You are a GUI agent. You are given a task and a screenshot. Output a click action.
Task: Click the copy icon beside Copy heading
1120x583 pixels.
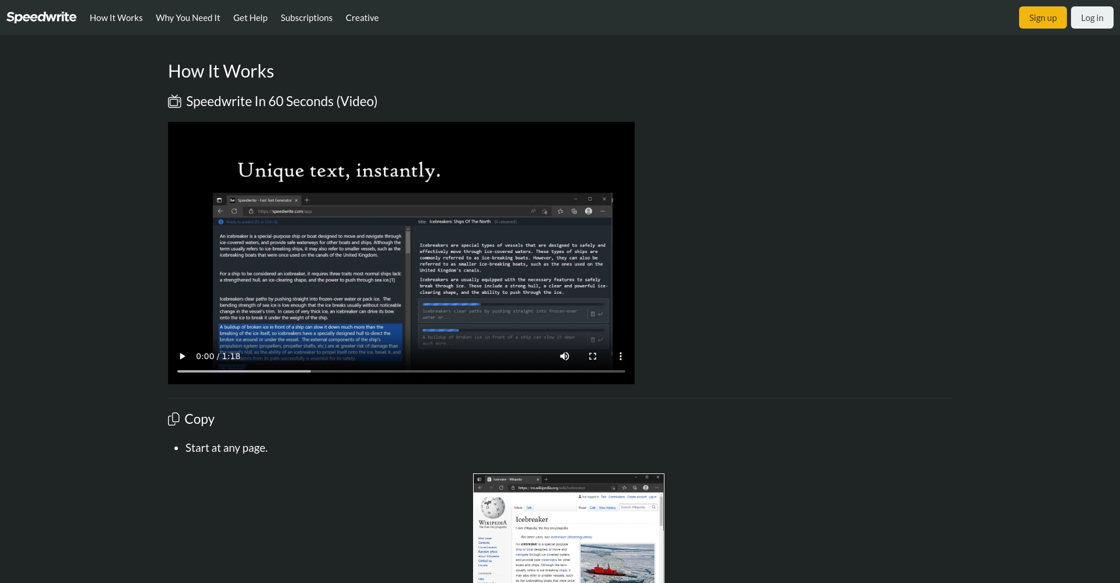174,419
